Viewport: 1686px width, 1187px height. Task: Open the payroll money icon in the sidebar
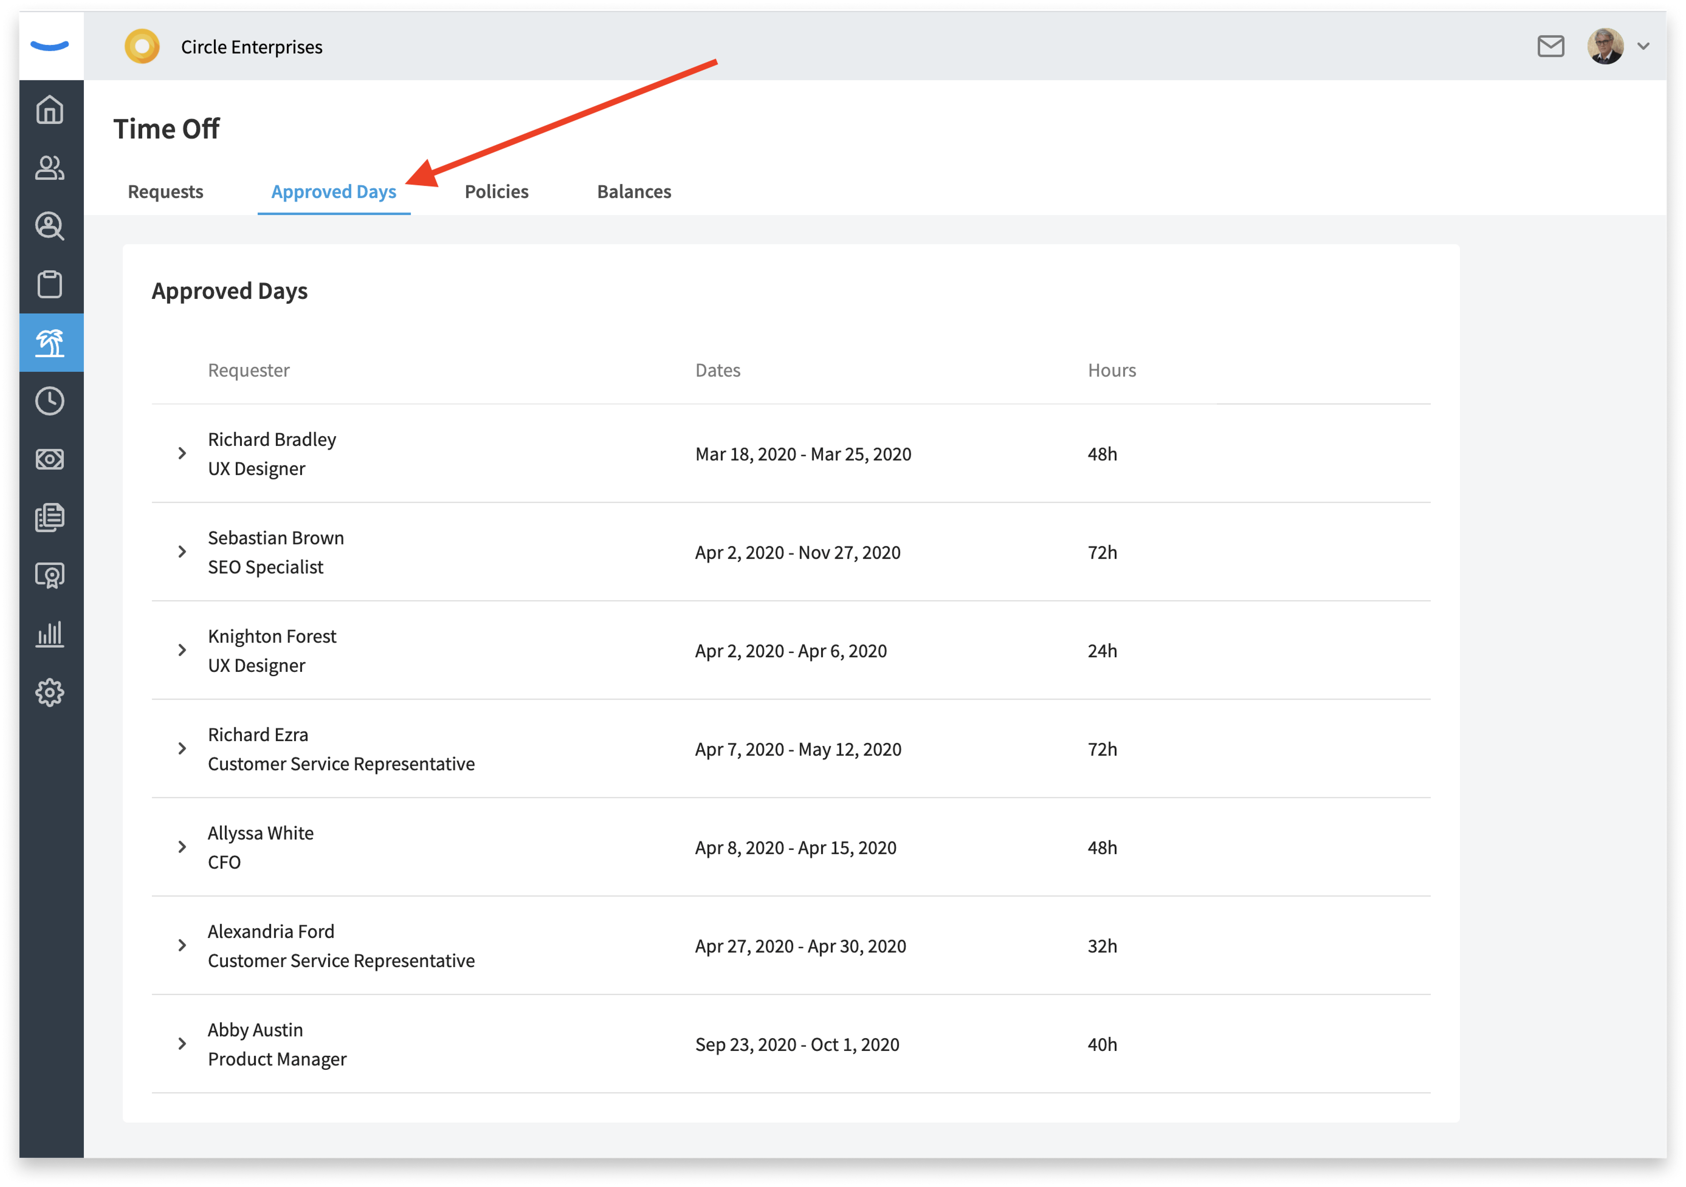50,459
